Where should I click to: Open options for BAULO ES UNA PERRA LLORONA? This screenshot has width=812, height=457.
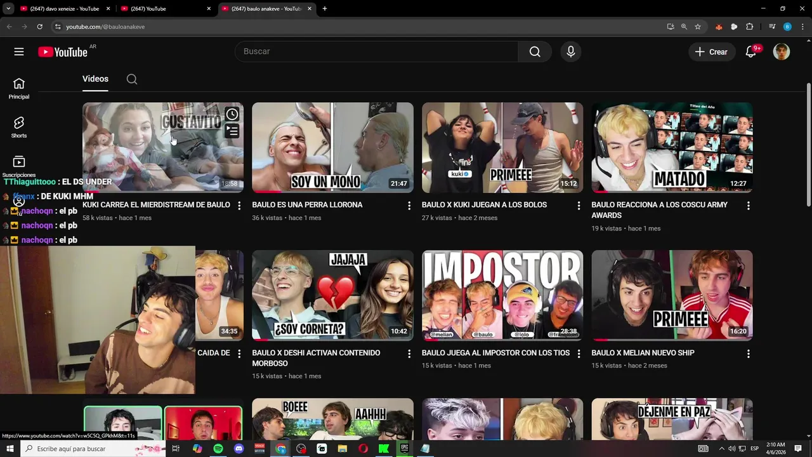click(x=409, y=206)
